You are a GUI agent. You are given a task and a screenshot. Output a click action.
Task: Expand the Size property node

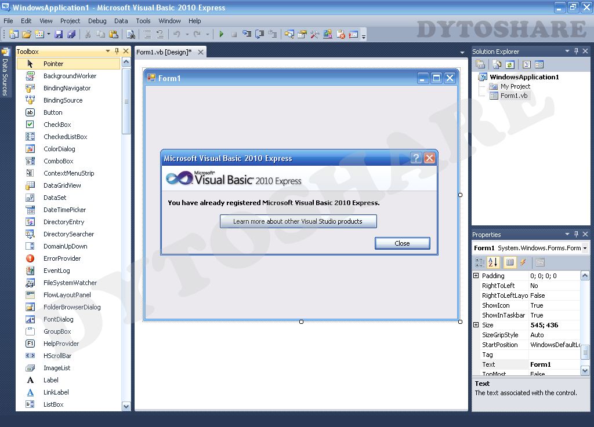click(476, 325)
